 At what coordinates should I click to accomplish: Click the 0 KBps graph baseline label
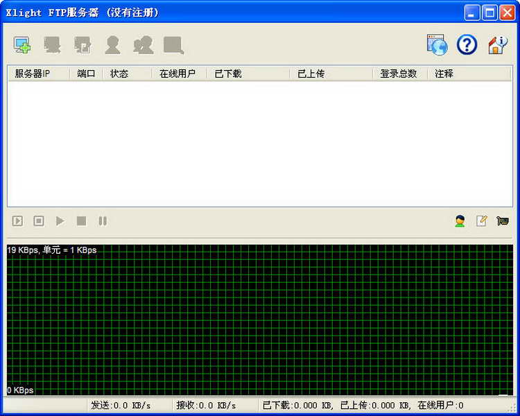pos(20,390)
